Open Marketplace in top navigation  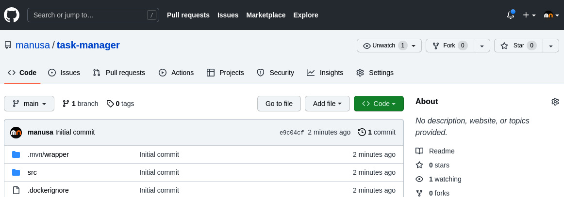[x=266, y=15]
